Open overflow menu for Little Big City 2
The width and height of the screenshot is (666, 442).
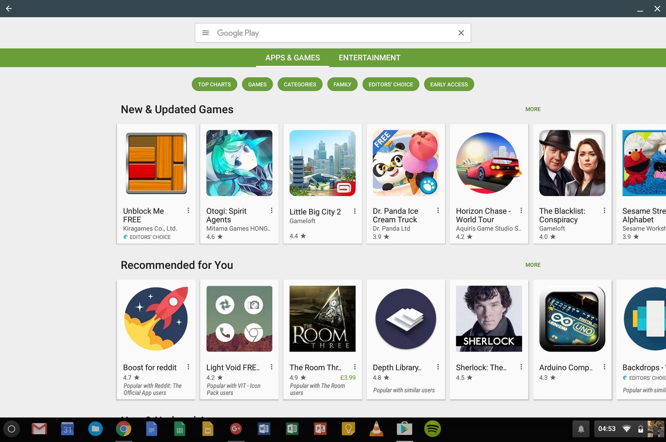(355, 211)
